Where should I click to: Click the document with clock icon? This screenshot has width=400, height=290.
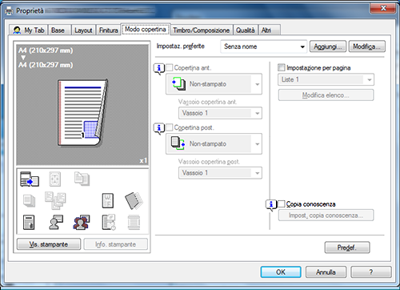click(109, 222)
